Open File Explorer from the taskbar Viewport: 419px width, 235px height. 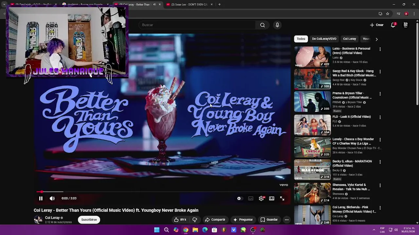point(195,230)
